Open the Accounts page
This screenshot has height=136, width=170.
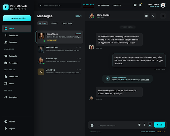coord(17,63)
